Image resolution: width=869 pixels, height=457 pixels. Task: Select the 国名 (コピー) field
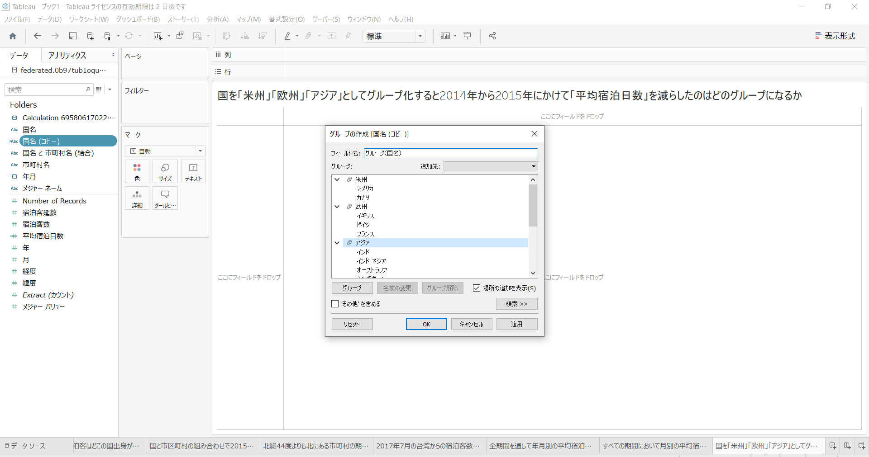click(68, 141)
